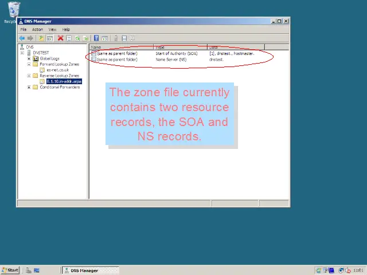Open the View menu

pyautogui.click(x=52, y=29)
